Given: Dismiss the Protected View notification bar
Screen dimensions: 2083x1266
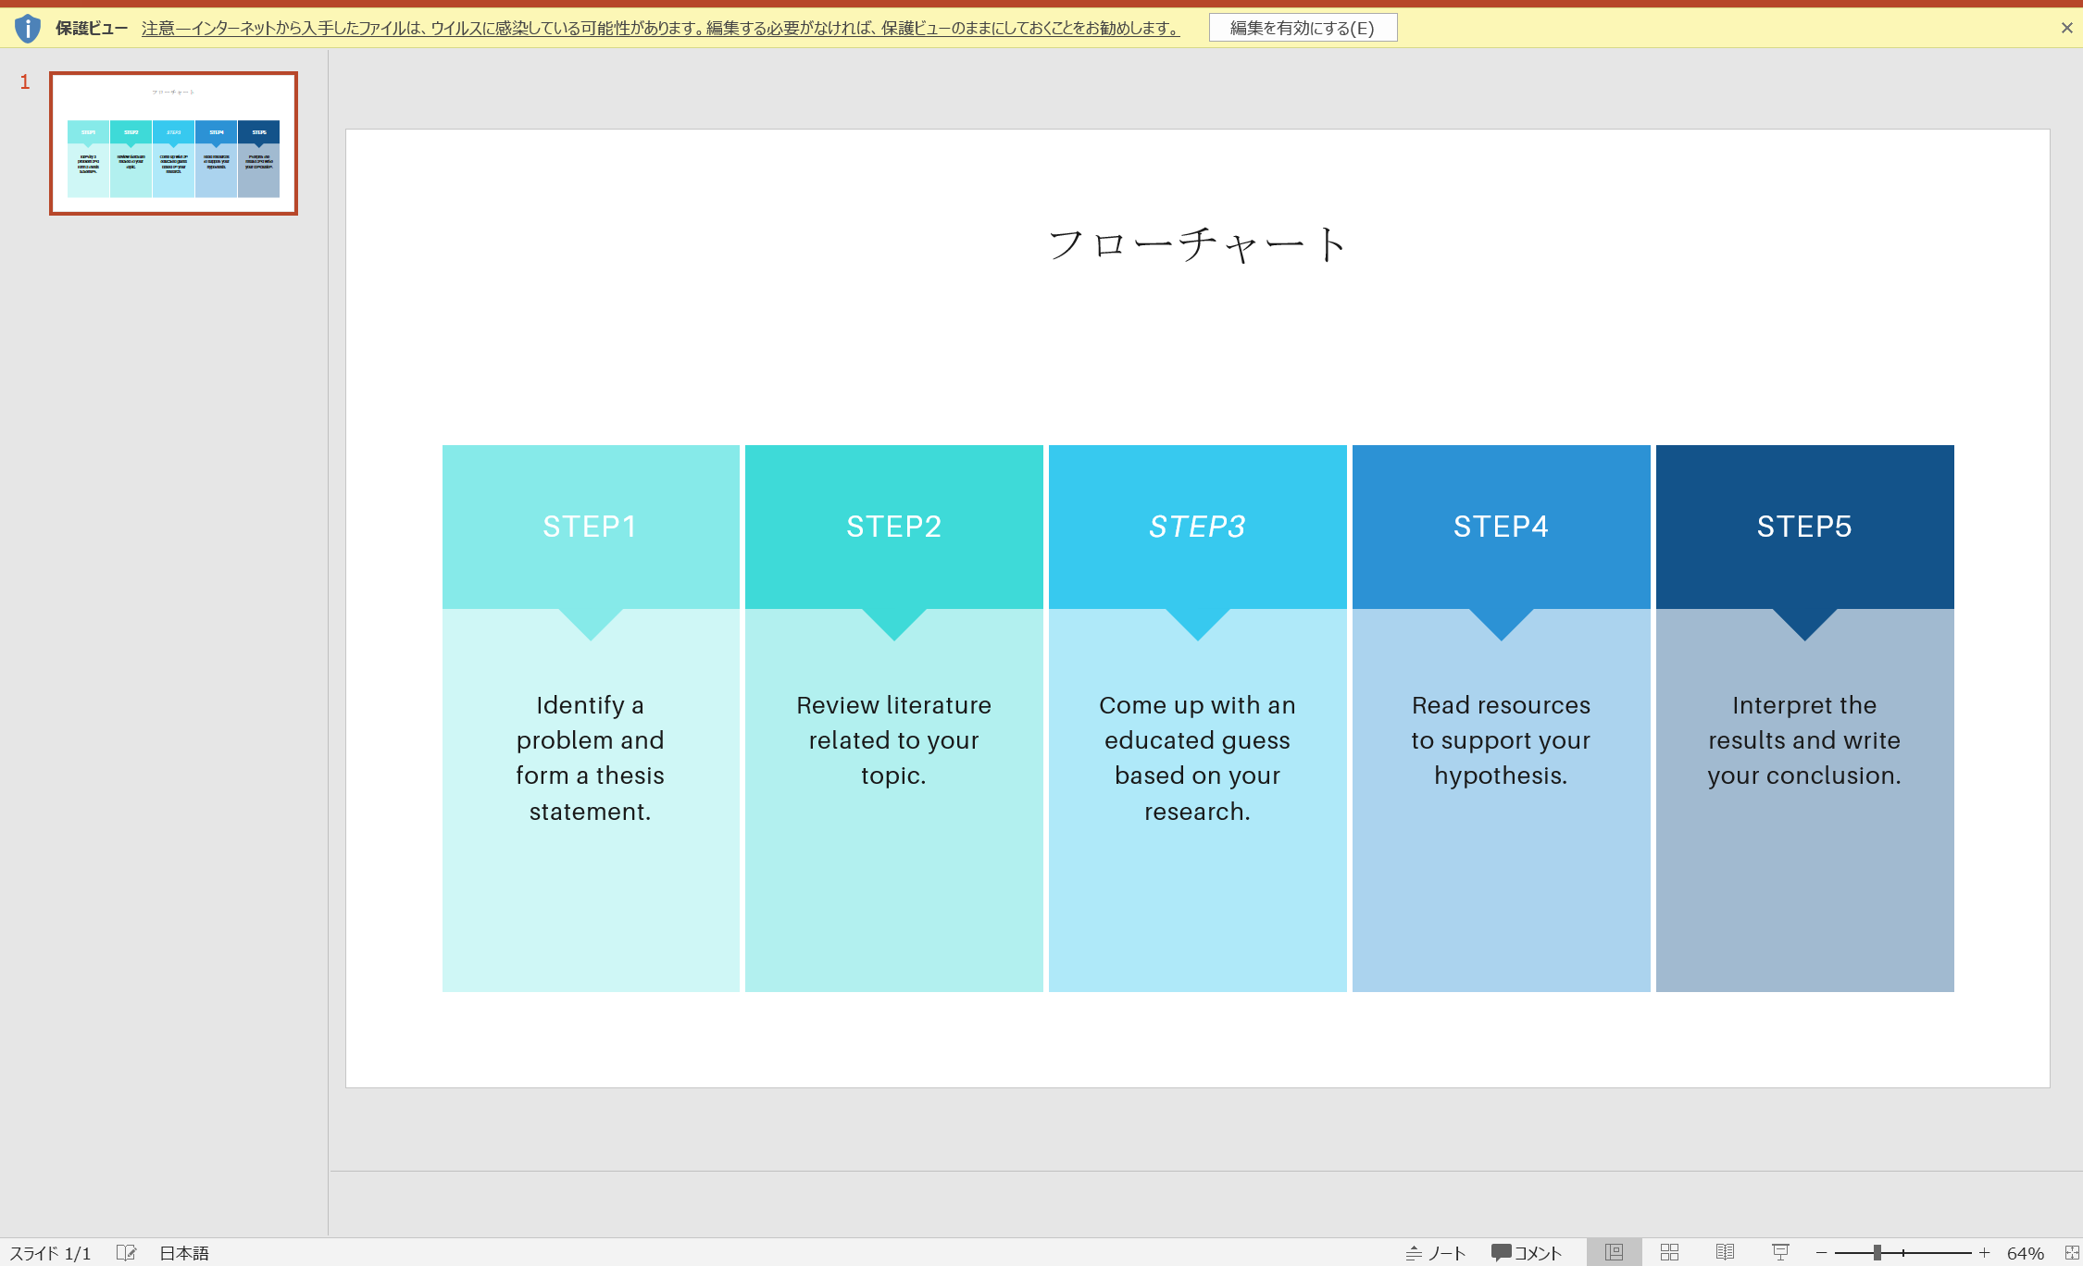Looking at the screenshot, I should (2067, 27).
